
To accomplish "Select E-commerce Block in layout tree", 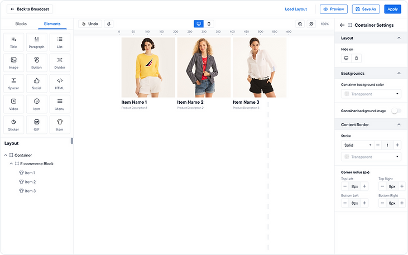I will (34, 163).
